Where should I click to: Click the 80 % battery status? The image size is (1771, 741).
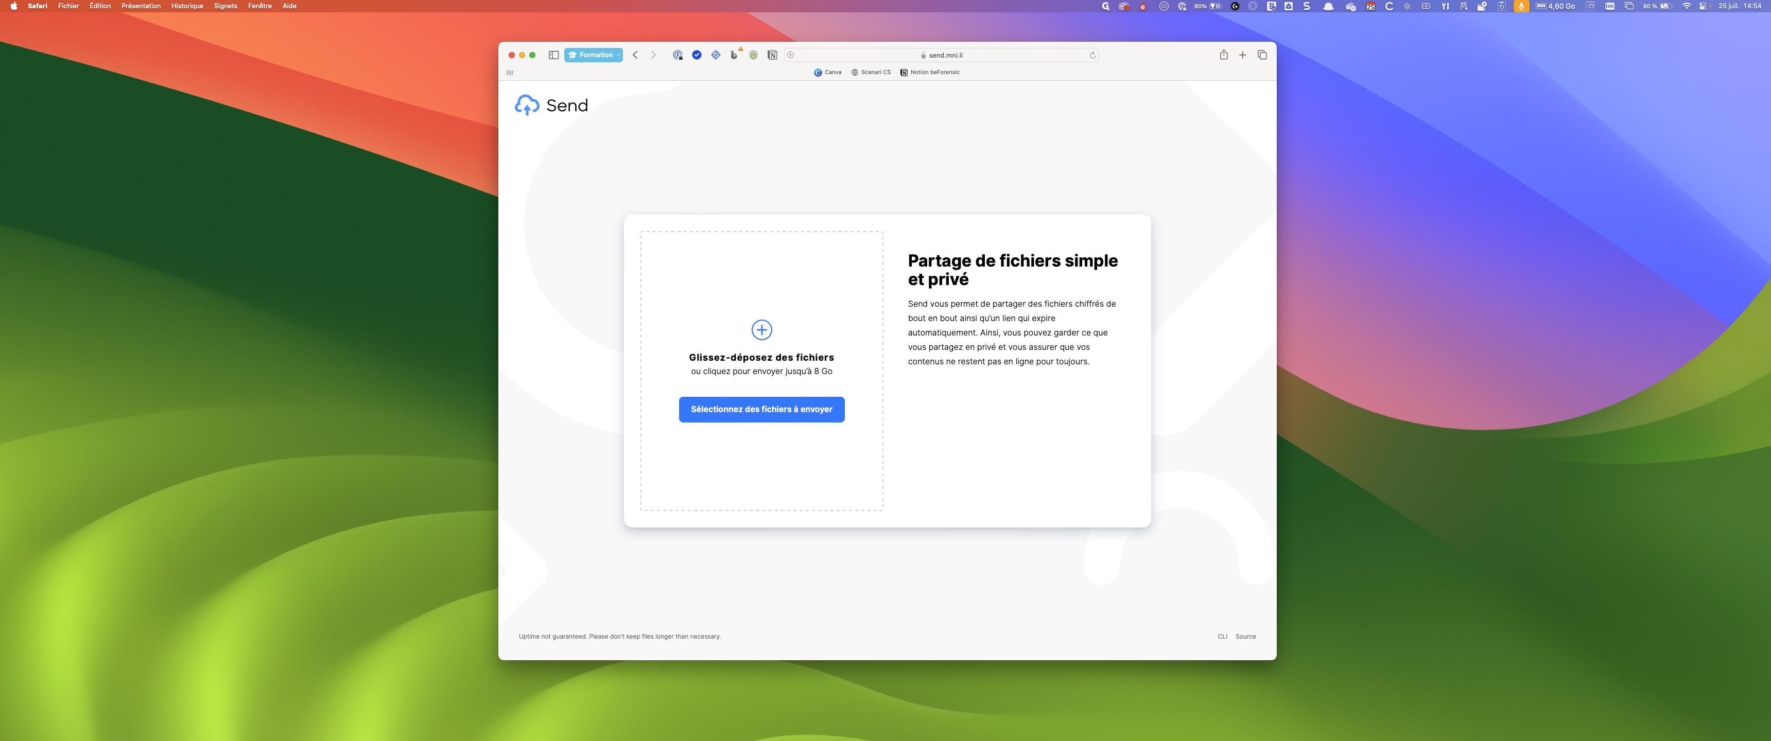pos(1657,6)
